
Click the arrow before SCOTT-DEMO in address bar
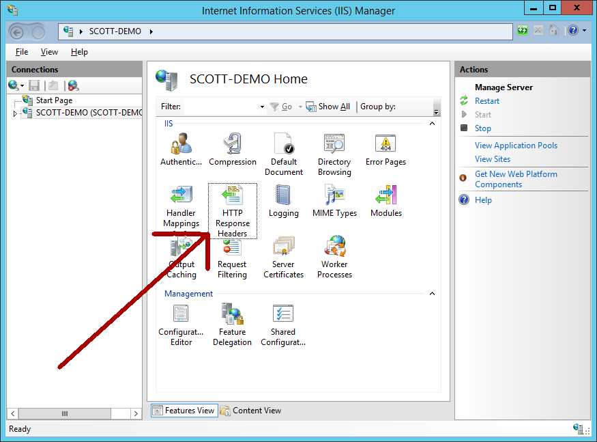tap(81, 31)
